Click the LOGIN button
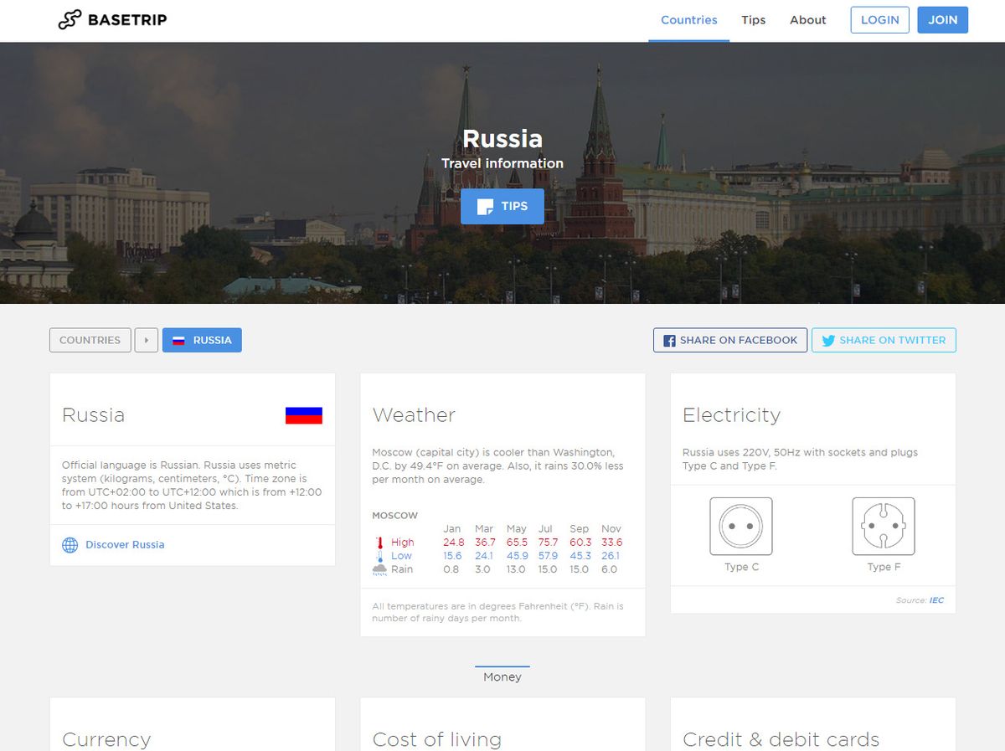Viewport: 1005px width, 751px height. click(879, 19)
